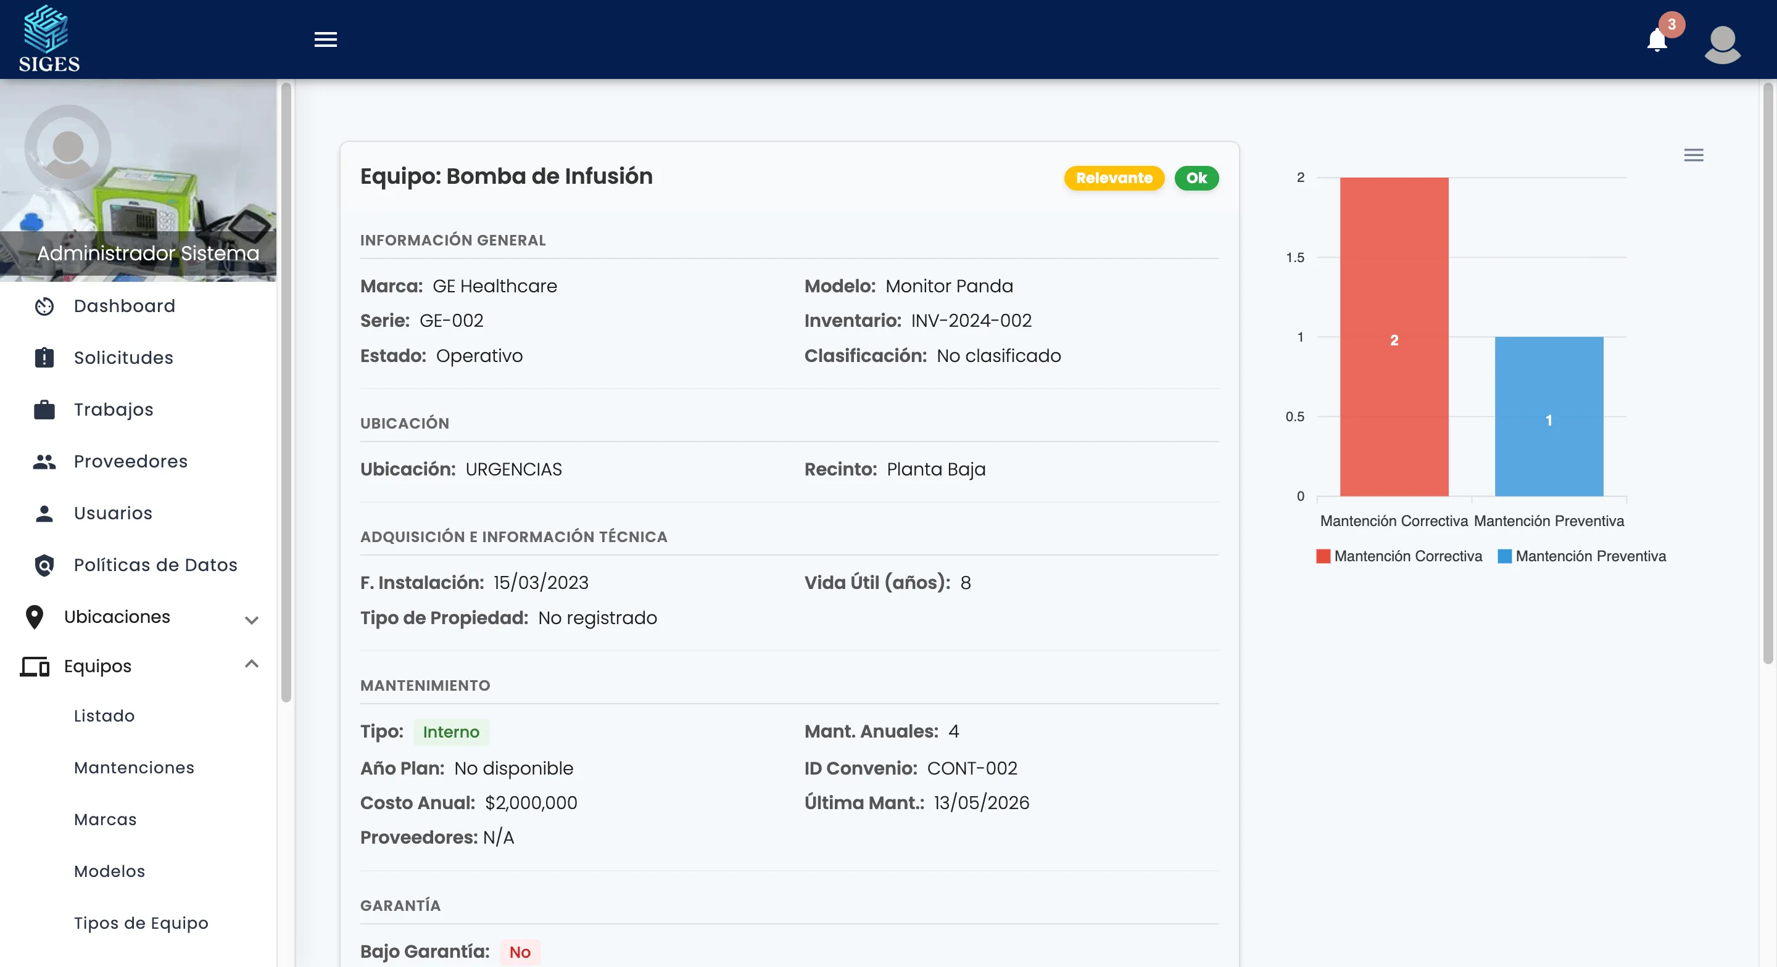Viewport: 1777px width, 967px height.
Task: Select last maintenance date 13/05/2026
Action: click(982, 803)
